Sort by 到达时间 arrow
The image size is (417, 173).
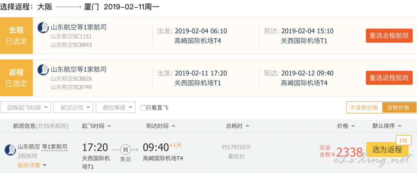pyautogui.click(x=173, y=126)
